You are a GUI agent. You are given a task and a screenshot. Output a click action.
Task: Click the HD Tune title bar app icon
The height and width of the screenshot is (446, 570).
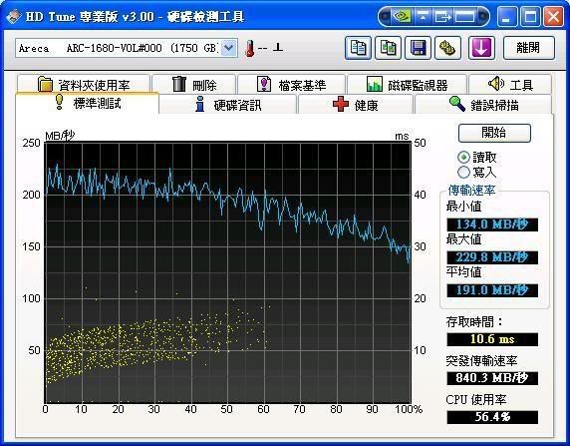tap(13, 16)
